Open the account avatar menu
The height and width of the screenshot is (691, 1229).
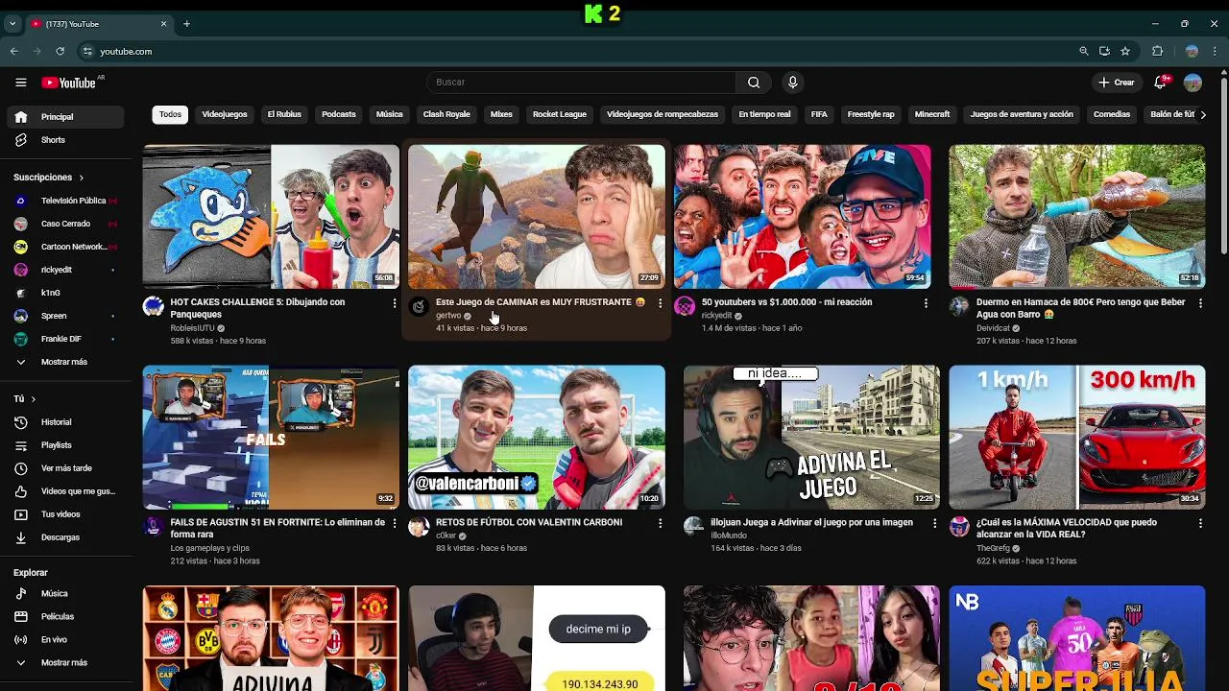coord(1193,83)
